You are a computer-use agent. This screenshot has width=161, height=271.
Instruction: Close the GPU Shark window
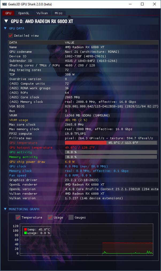pos(154,4)
